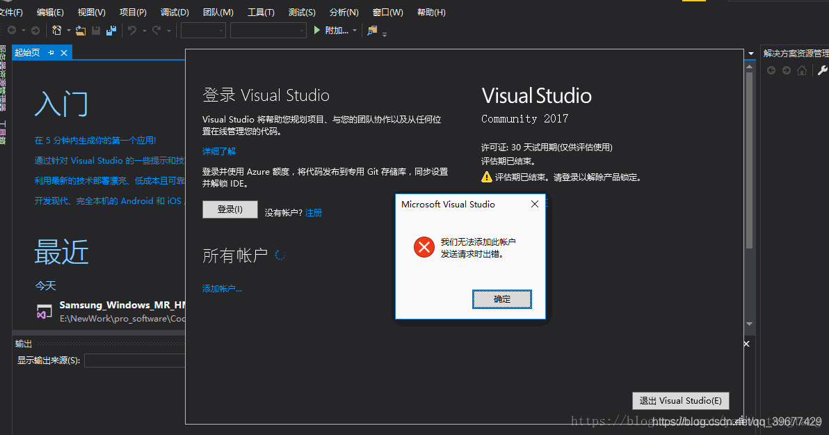Open the 通过针对 Visual Studio 的一些提示 link
The width and height of the screenshot is (829, 435).
click(x=109, y=160)
